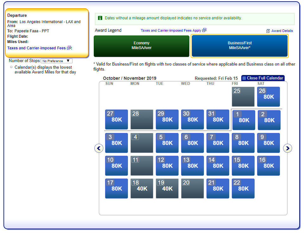
Task: Select November 1 at 80K miles
Action: [244, 120]
